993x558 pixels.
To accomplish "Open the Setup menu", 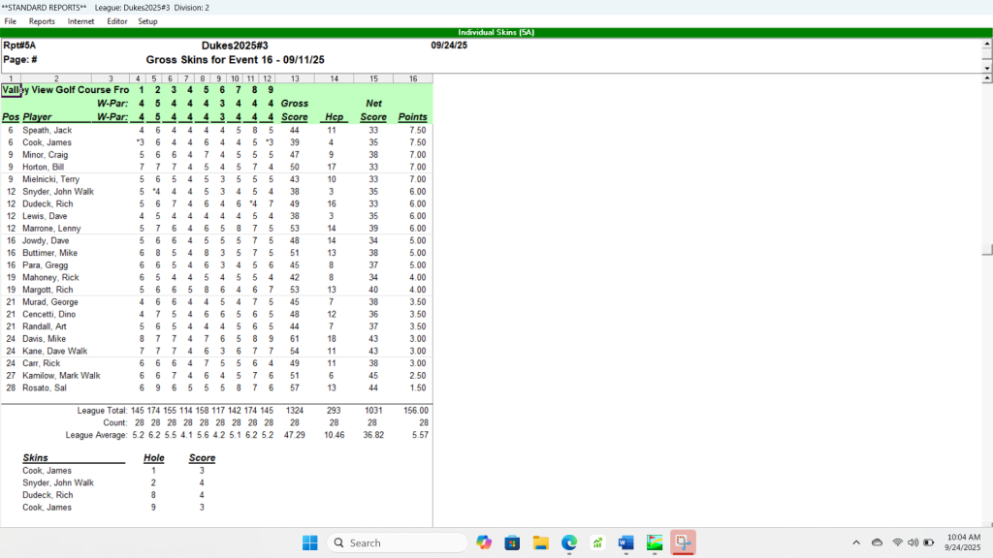I will point(147,20).
